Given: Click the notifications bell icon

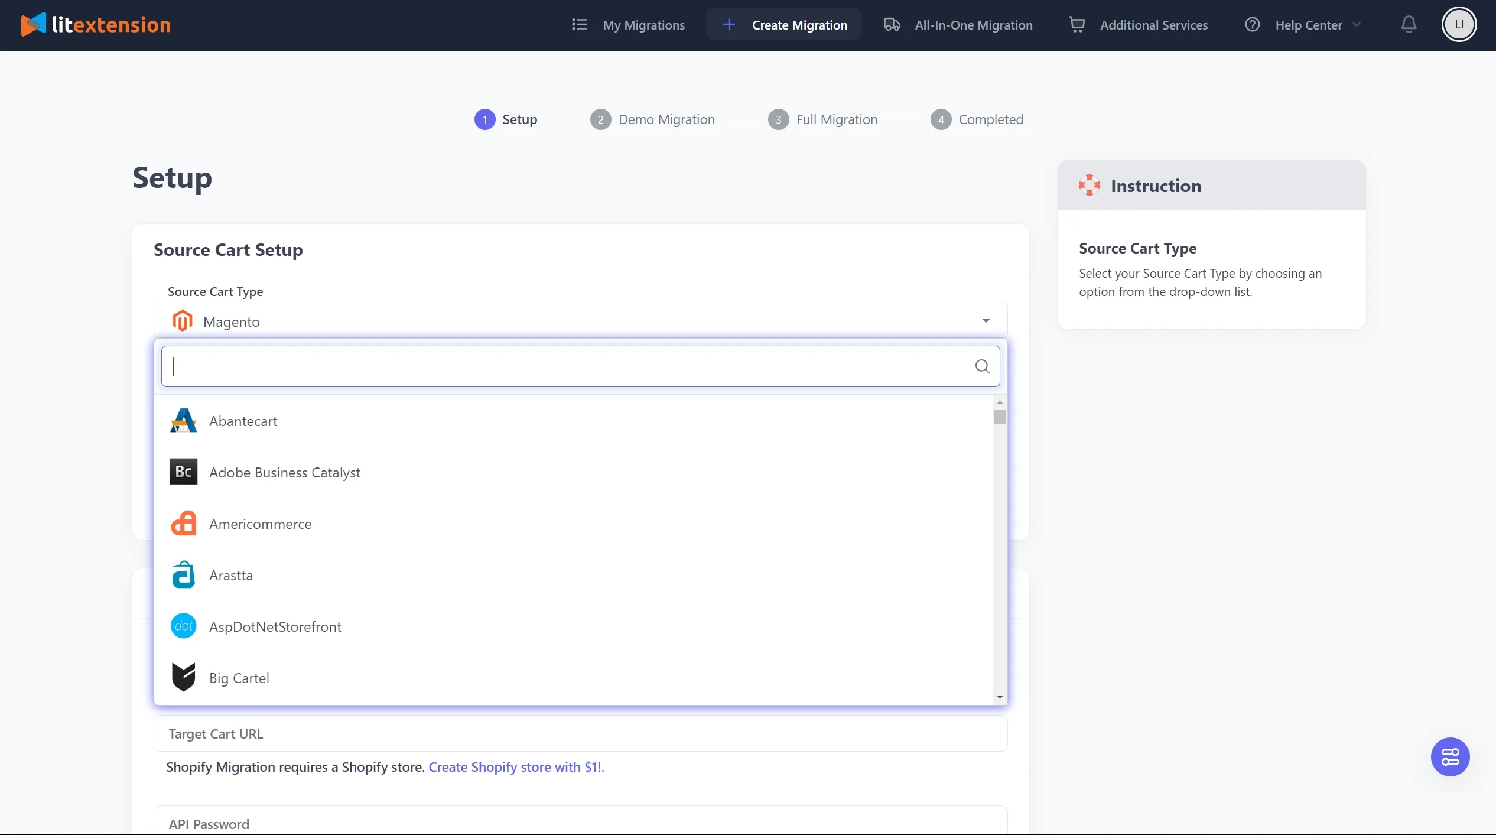Looking at the screenshot, I should tap(1409, 25).
